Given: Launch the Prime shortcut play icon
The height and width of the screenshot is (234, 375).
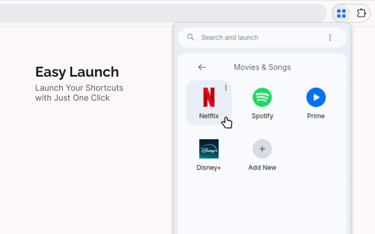Looking at the screenshot, I should coord(316,98).
